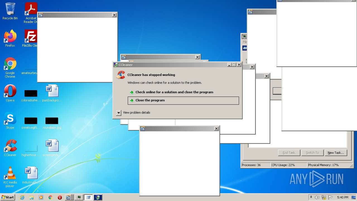Open the Recycle Bin desktop icon
The width and height of the screenshot is (357, 201).
point(10,11)
